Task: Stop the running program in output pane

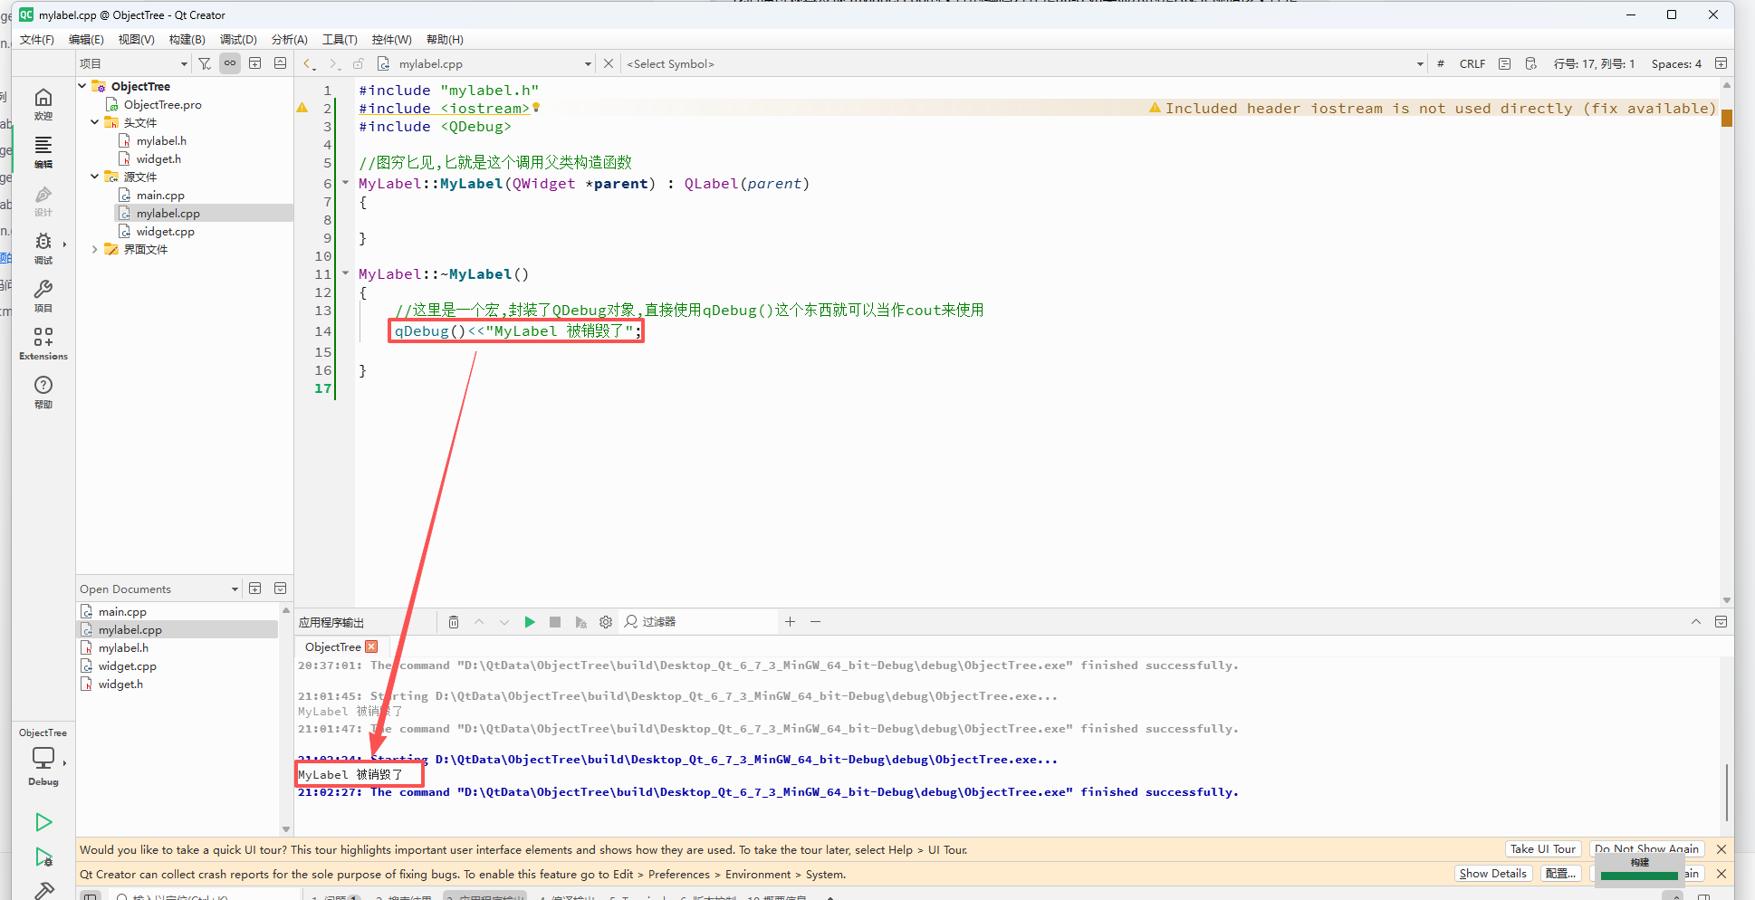Action: [x=555, y=622]
